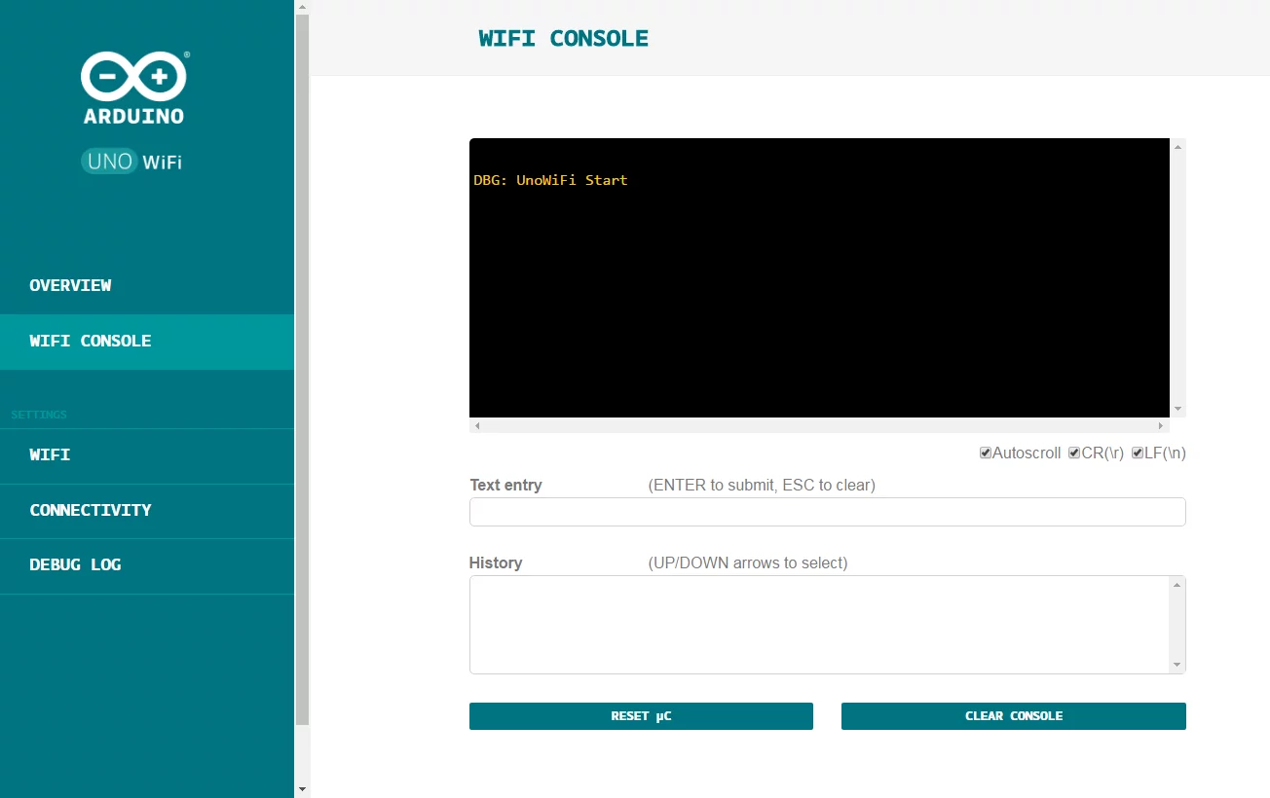This screenshot has height=798, width=1270.
Task: Click the Text entry input field
Action: coord(828,512)
